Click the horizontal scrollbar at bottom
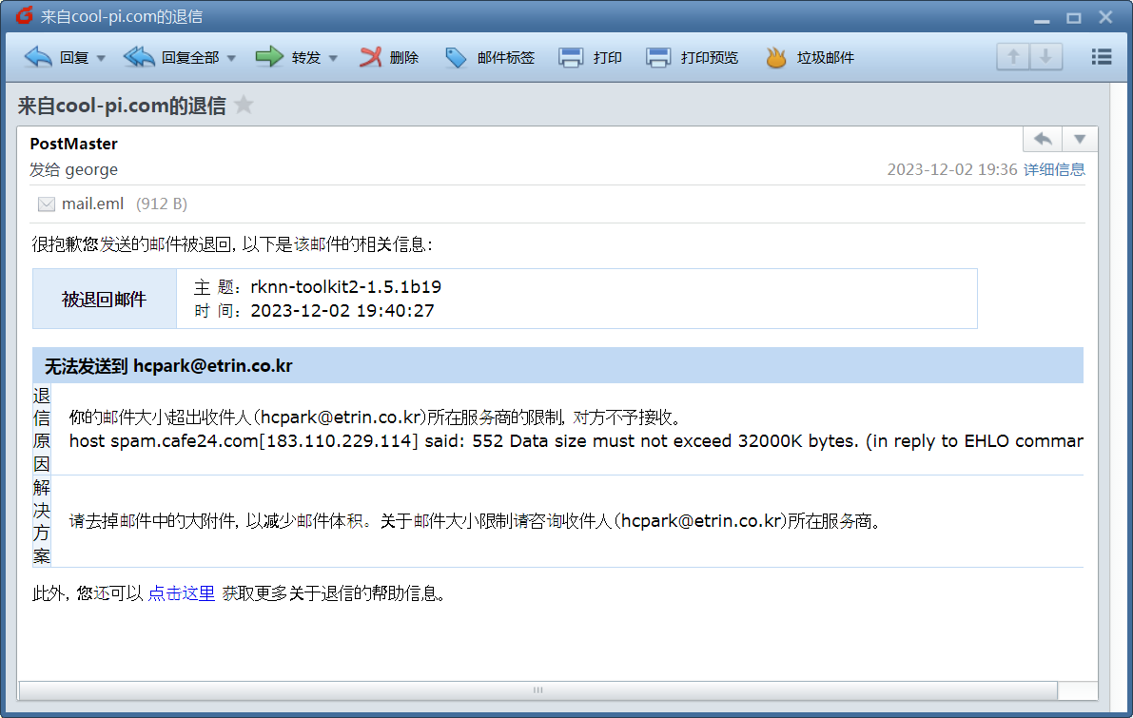This screenshot has width=1133, height=718. point(537,690)
